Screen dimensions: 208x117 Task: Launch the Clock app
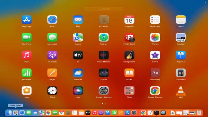point(52,91)
